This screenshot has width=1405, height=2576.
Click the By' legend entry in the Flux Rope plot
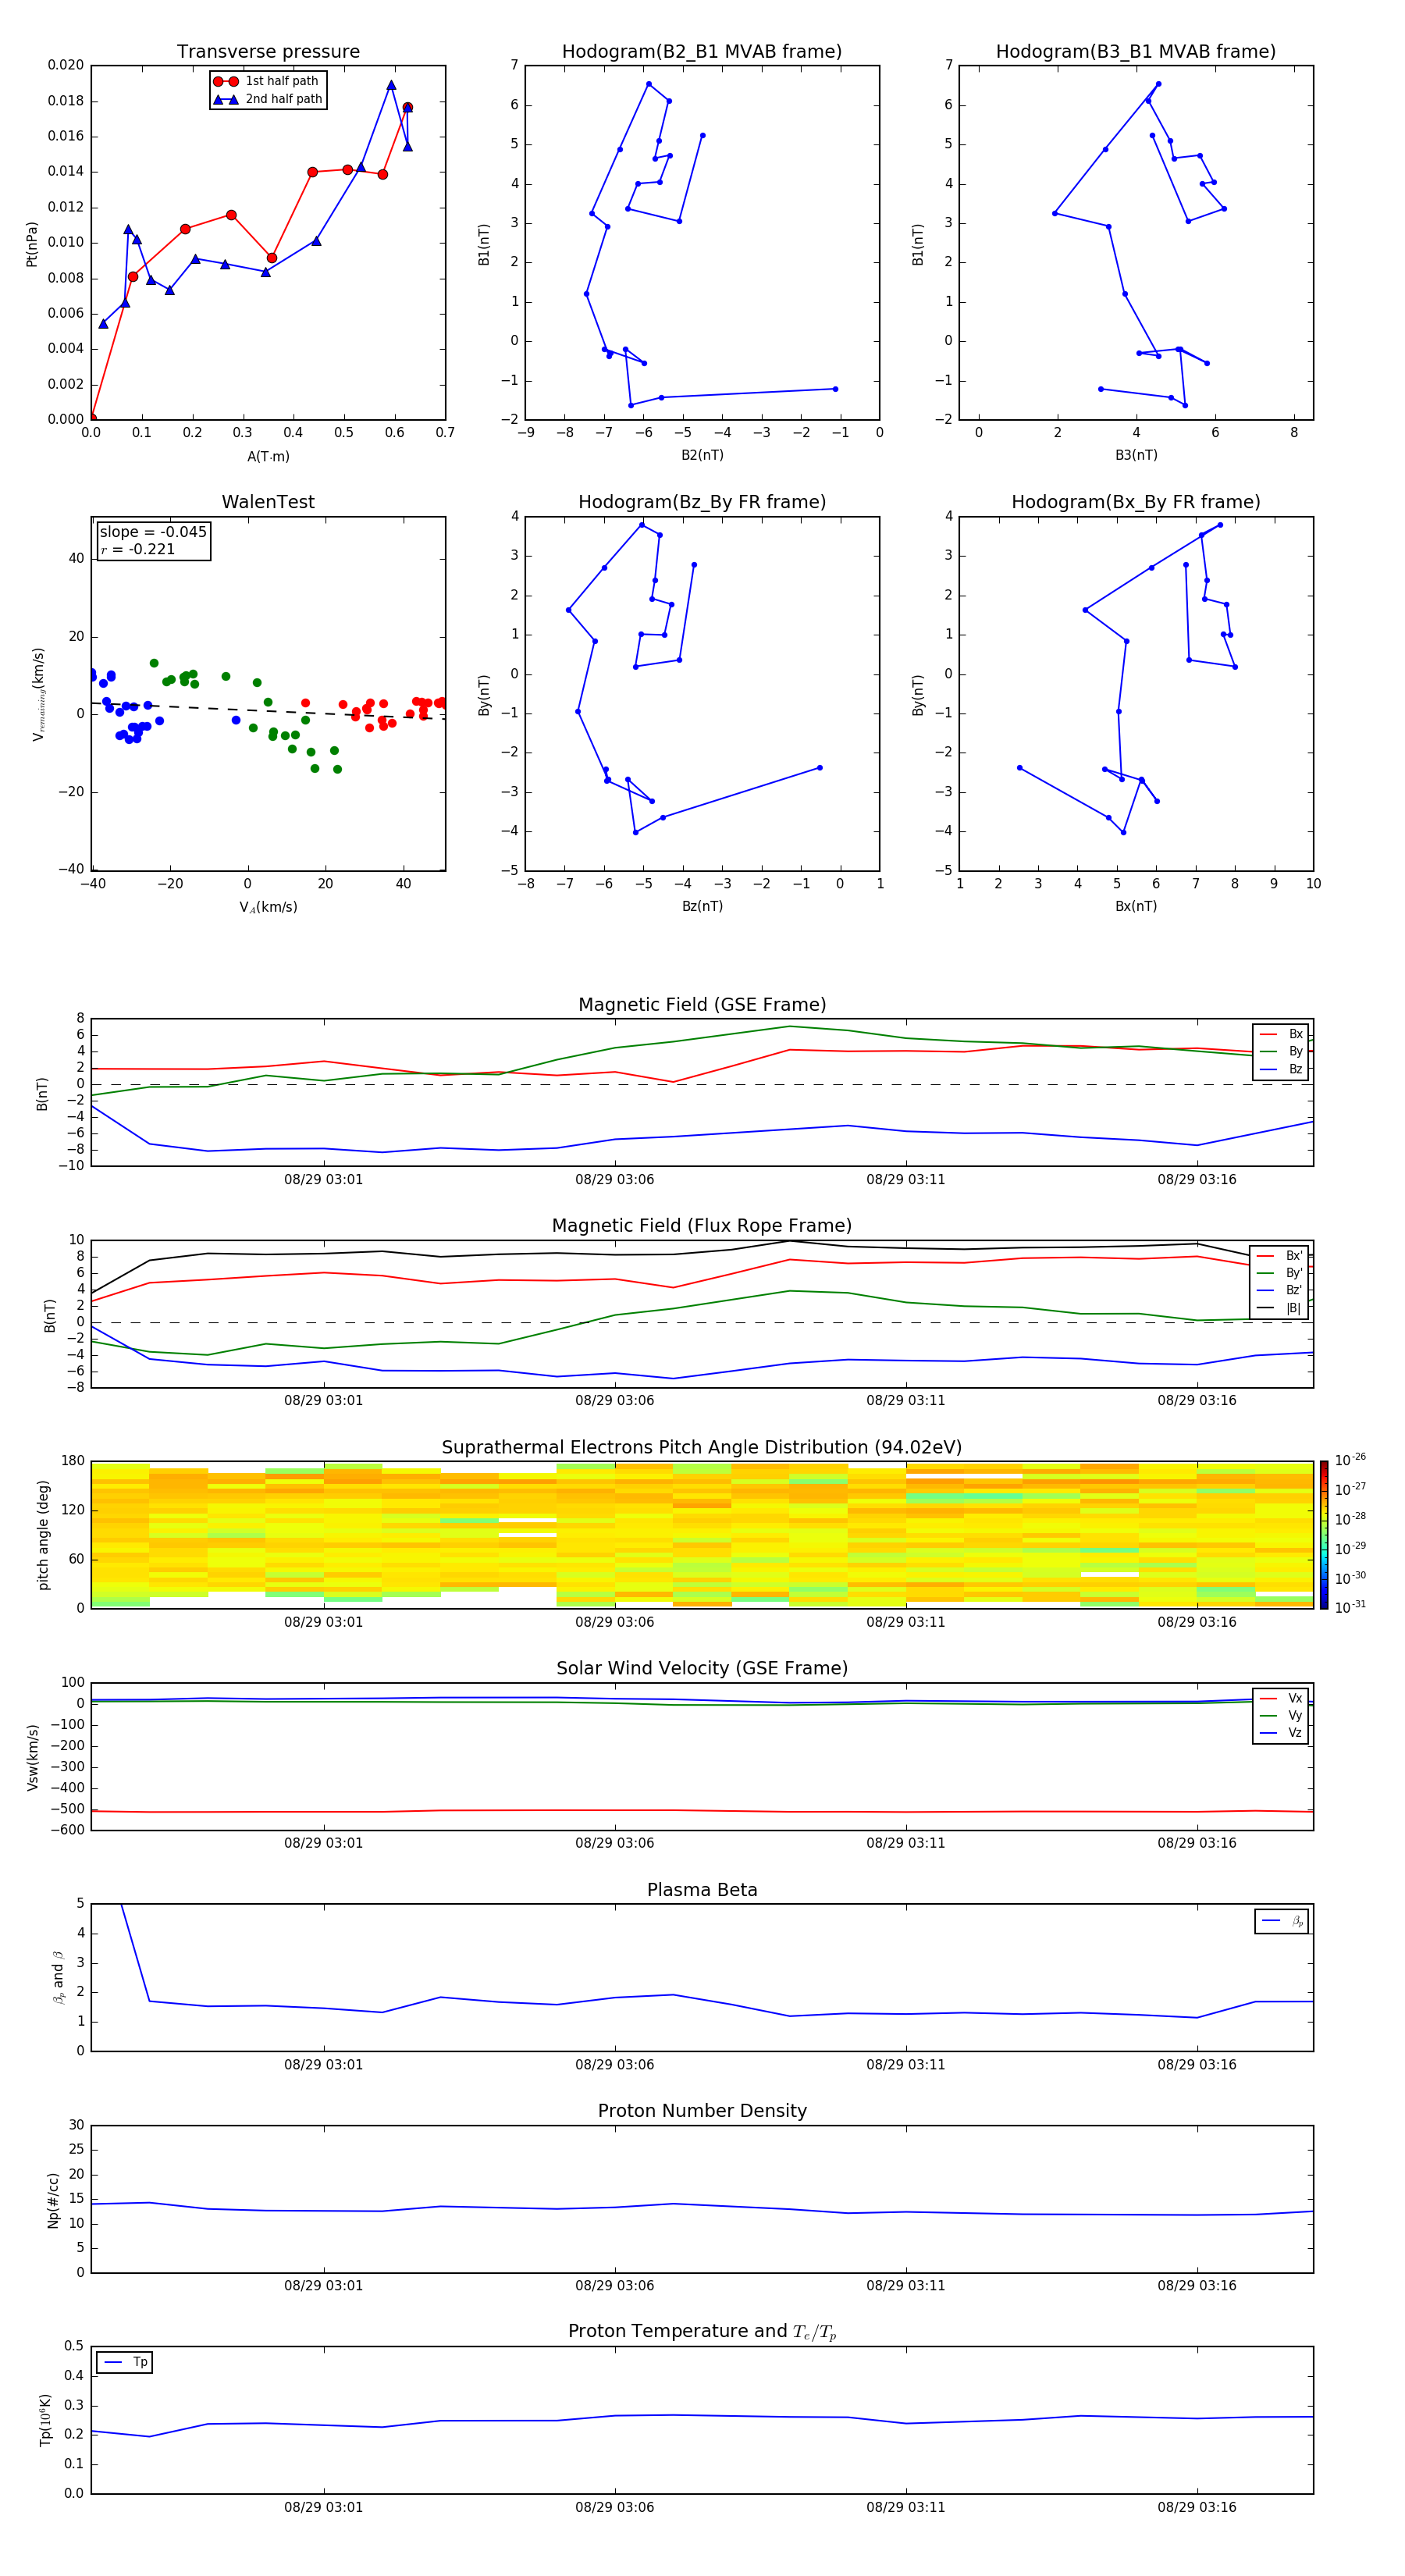coord(1281,1273)
